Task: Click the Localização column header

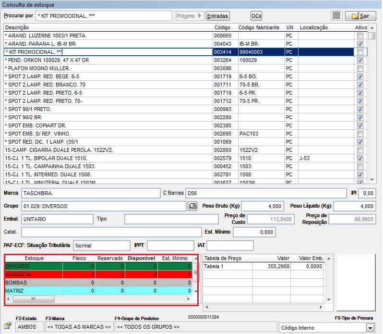Action: [x=326, y=27]
